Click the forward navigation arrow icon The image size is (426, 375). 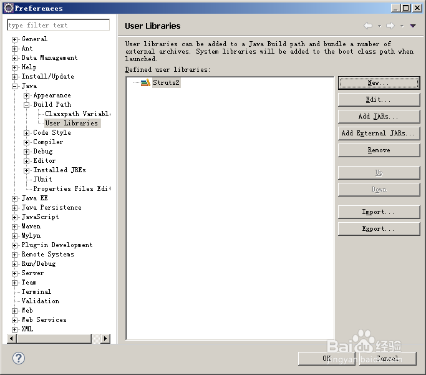(390, 26)
